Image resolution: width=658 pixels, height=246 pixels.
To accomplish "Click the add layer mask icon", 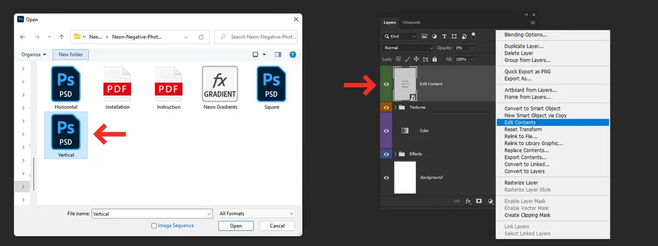I will point(479,201).
